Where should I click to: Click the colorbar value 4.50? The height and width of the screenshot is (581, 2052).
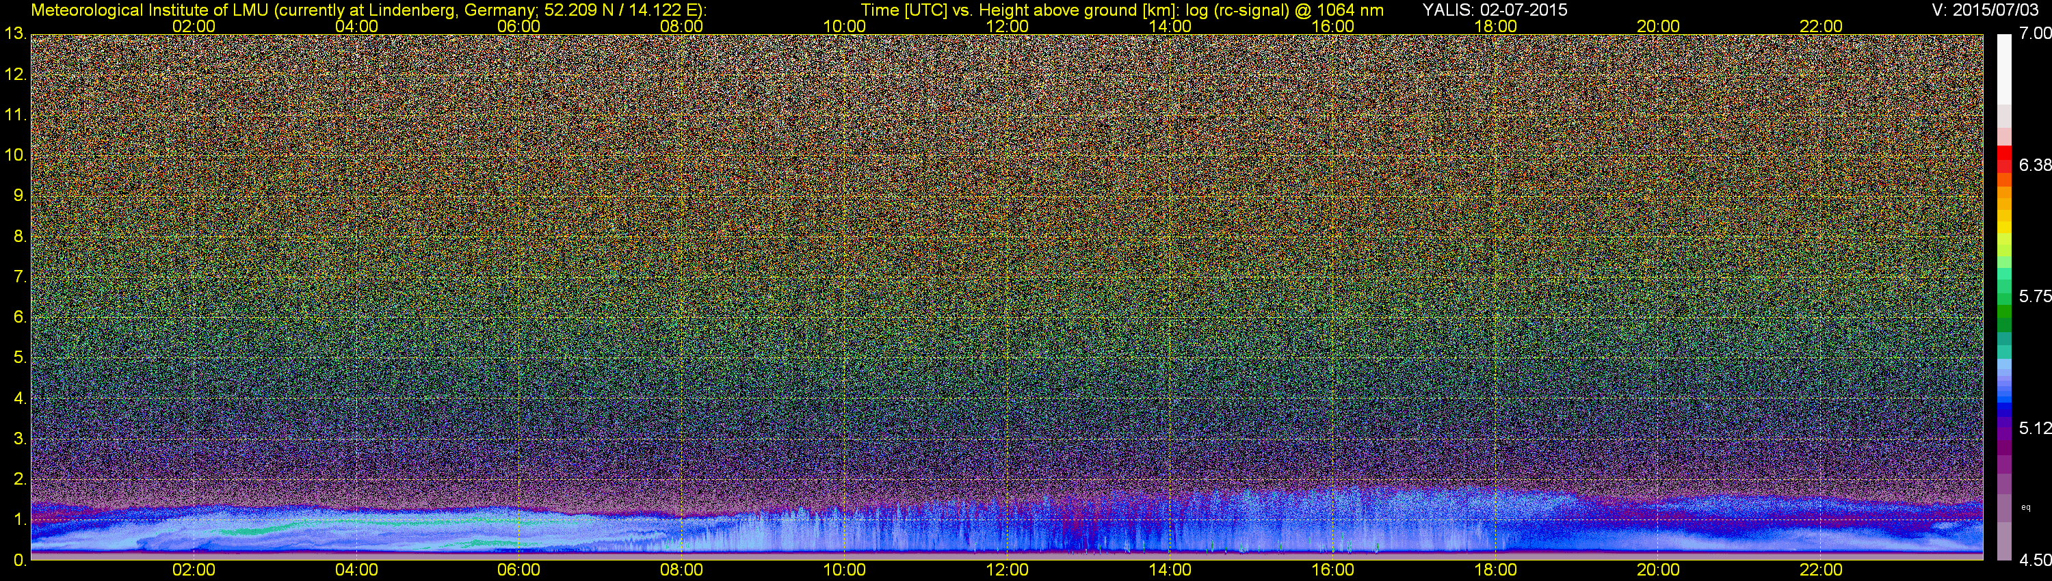(2034, 560)
